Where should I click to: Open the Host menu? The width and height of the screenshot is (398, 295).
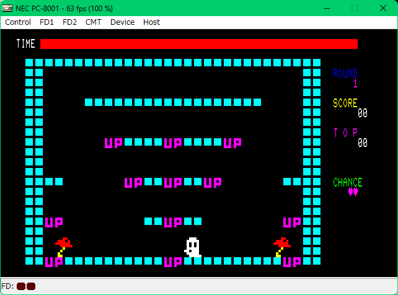(151, 22)
